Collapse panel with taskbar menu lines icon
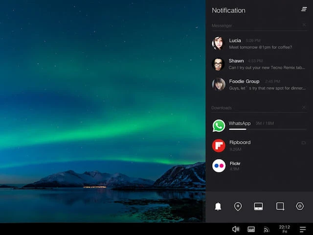 [x=303, y=229]
